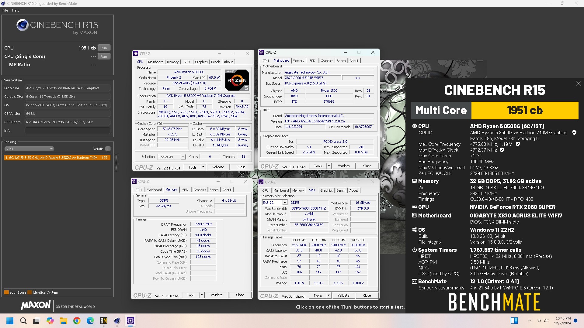Select Memory tab in CPU-Z CPU window
584x328 pixels.
click(173, 62)
